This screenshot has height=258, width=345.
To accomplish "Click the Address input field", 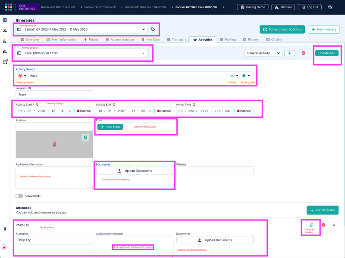I will click(54, 127).
